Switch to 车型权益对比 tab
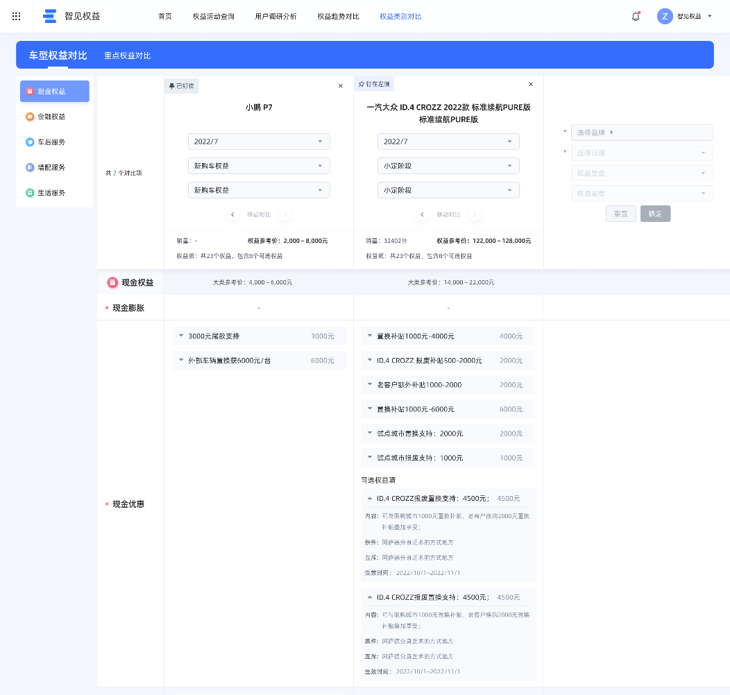The width and height of the screenshot is (730, 695). point(58,55)
